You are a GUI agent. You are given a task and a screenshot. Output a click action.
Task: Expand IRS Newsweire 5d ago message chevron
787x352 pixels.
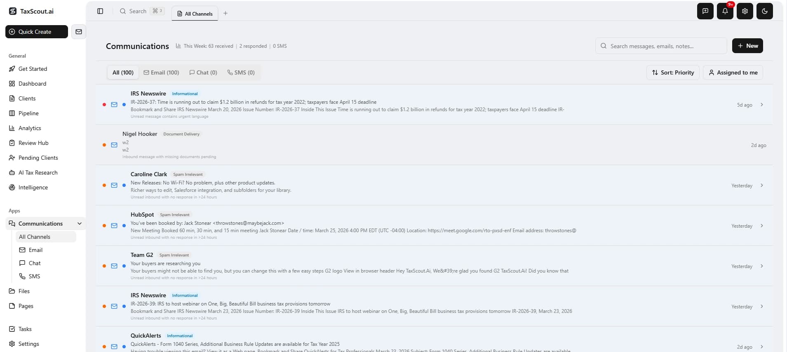click(761, 105)
